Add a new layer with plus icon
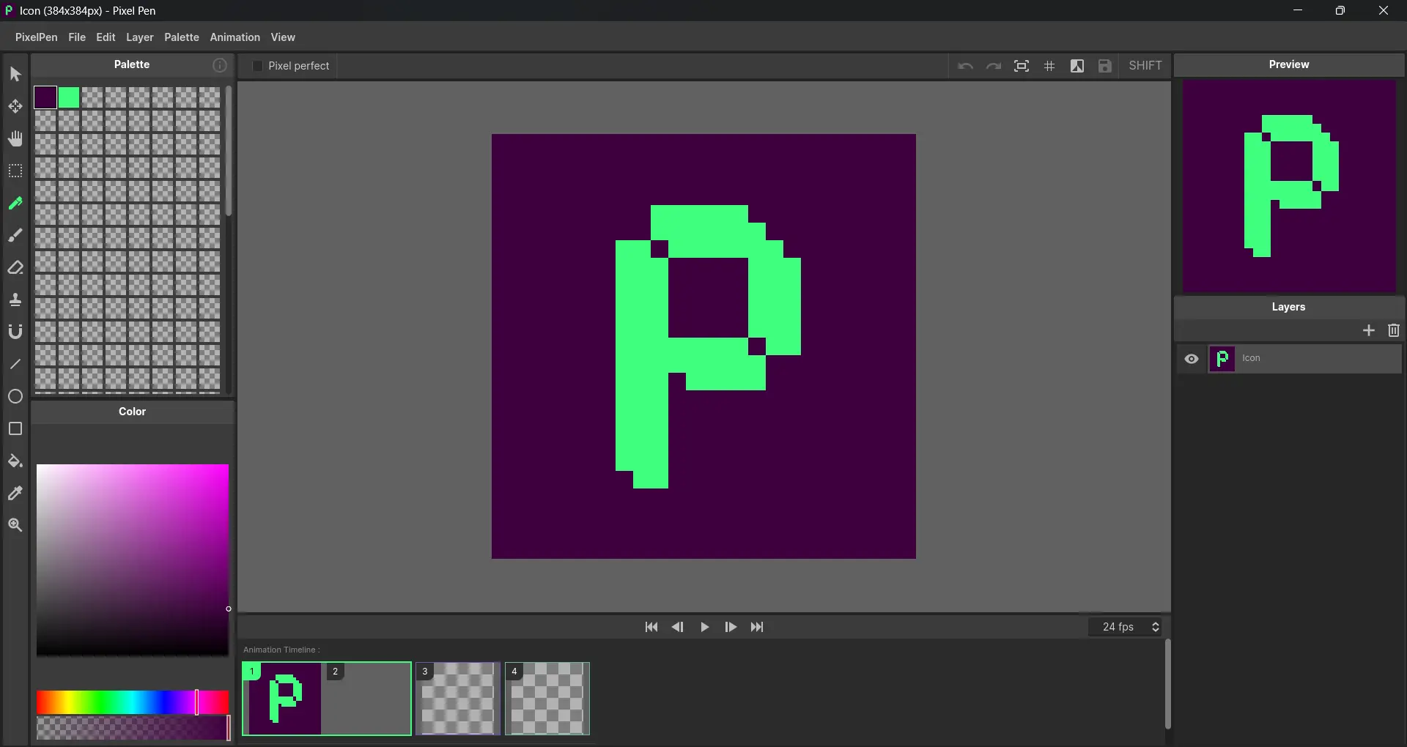1407x747 pixels. click(1369, 330)
